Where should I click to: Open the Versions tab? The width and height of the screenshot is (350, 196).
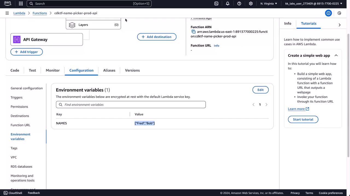(132, 70)
